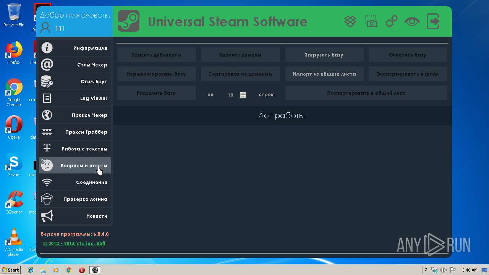Click Экспортировать в общий лист button

(366, 93)
